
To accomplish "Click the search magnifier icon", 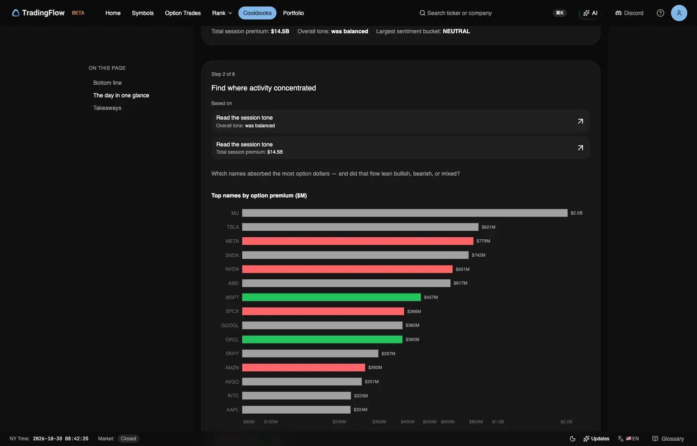I will [422, 13].
